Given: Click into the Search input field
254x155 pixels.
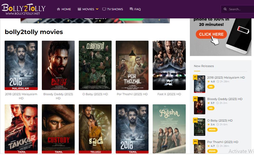Looking at the screenshot, I should (237, 9).
